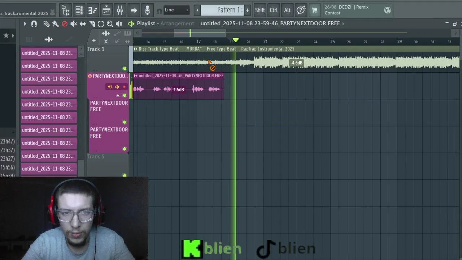
Task: Expand arrow after PARTYNEXTDOOR FREE clip title
Action: click(x=343, y=23)
